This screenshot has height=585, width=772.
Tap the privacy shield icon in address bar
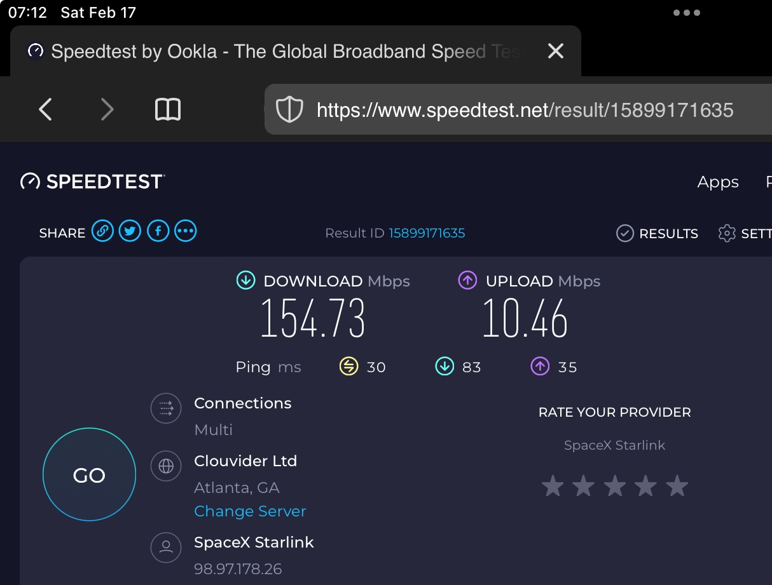(289, 110)
